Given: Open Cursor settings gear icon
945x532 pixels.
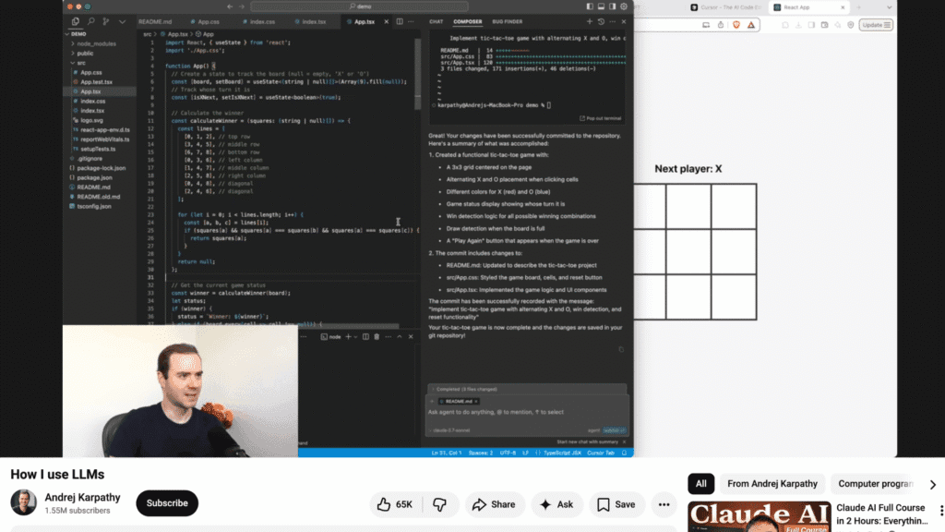Looking at the screenshot, I should coord(624,6).
